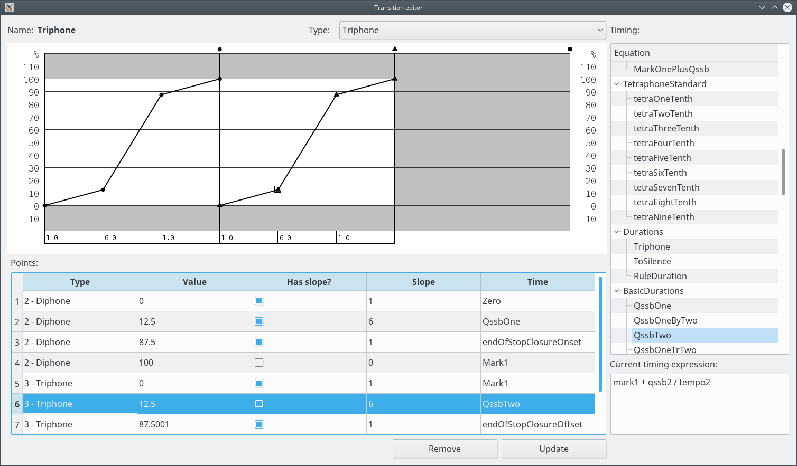Toggle Has slope checkbox for row 1
The width and height of the screenshot is (797, 466).
tap(259, 301)
